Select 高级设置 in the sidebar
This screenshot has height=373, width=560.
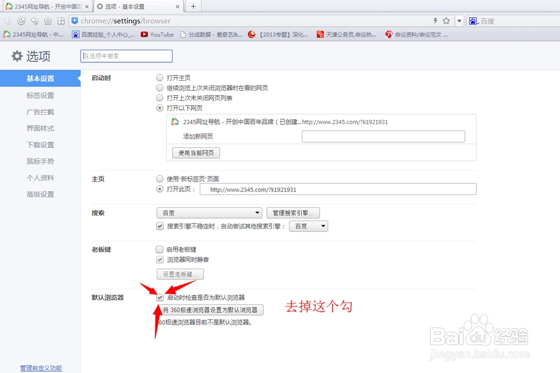(x=40, y=194)
